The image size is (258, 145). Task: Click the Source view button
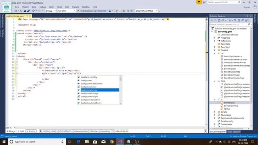pyautogui.click(x=31, y=131)
